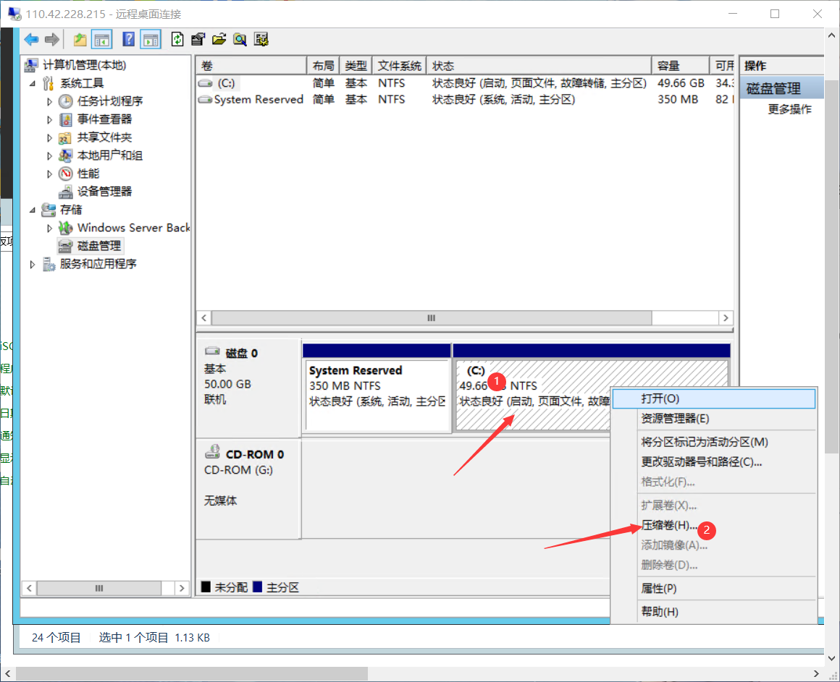Choose Shrink Volume (压缩卷) from context menu
Image resolution: width=840 pixels, height=682 pixels.
pos(669,525)
